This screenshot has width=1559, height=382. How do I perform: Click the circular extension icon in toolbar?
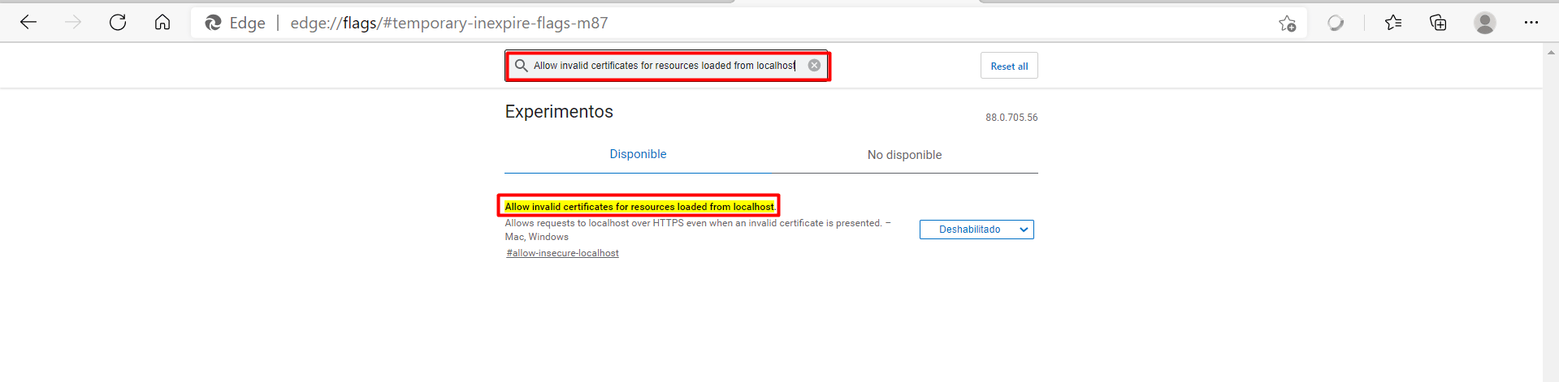(1336, 24)
